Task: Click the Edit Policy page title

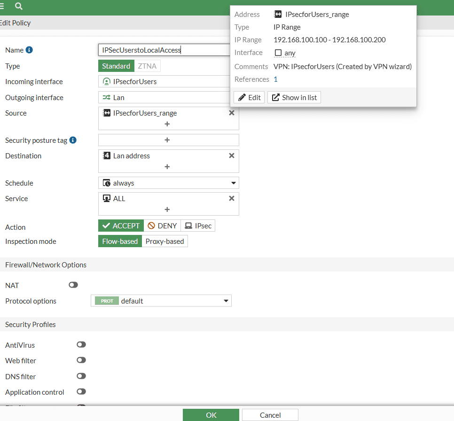Action: (15, 23)
